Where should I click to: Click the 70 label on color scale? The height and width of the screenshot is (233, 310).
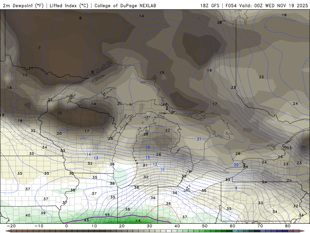tap(260, 226)
